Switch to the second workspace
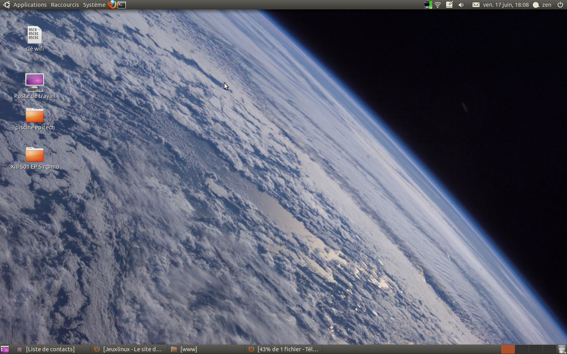Screen dimensions: 567x354 (522, 349)
